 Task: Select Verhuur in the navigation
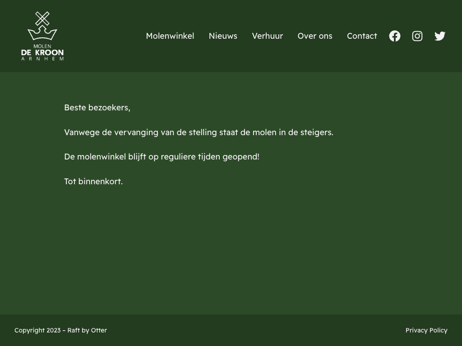tap(267, 36)
